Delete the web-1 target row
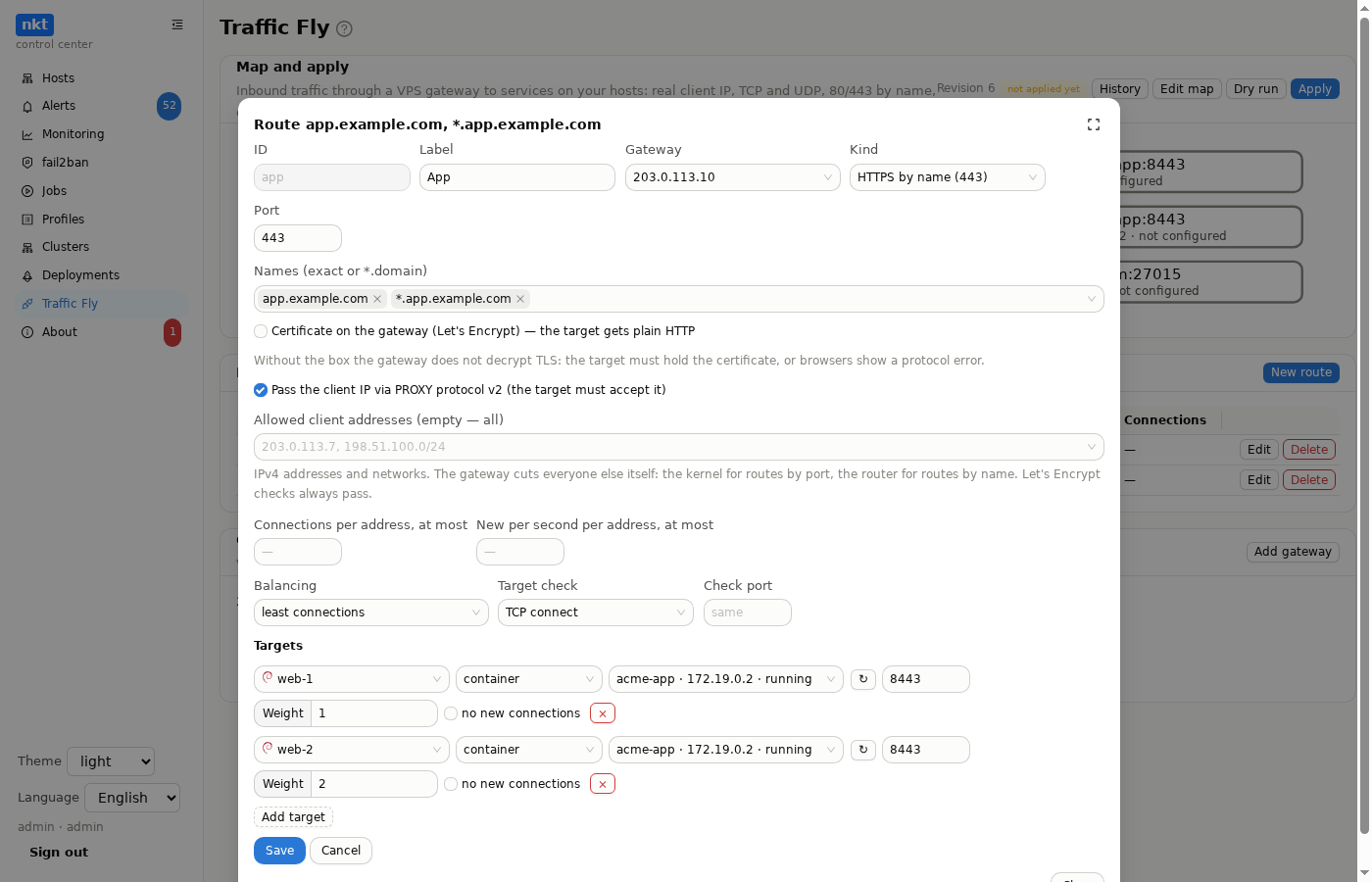Screen dimensions: 1372x882 (603, 713)
